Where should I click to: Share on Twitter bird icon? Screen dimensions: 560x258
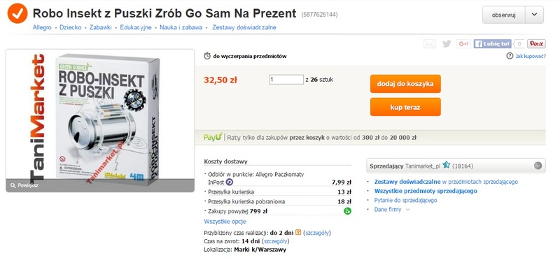click(447, 43)
